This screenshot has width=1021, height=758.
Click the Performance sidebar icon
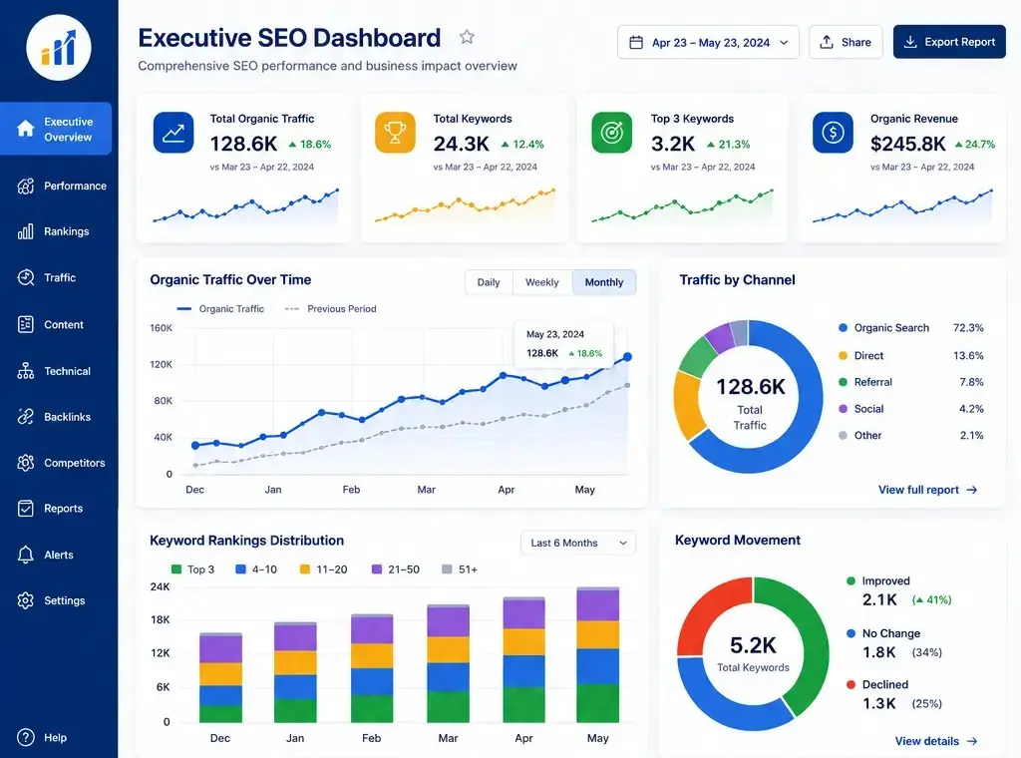tap(25, 187)
